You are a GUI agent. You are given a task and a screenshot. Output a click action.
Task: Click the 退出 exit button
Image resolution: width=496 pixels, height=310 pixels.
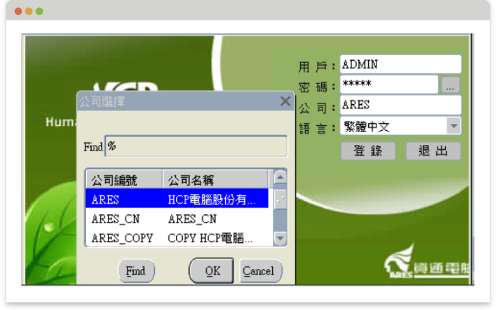tap(433, 151)
